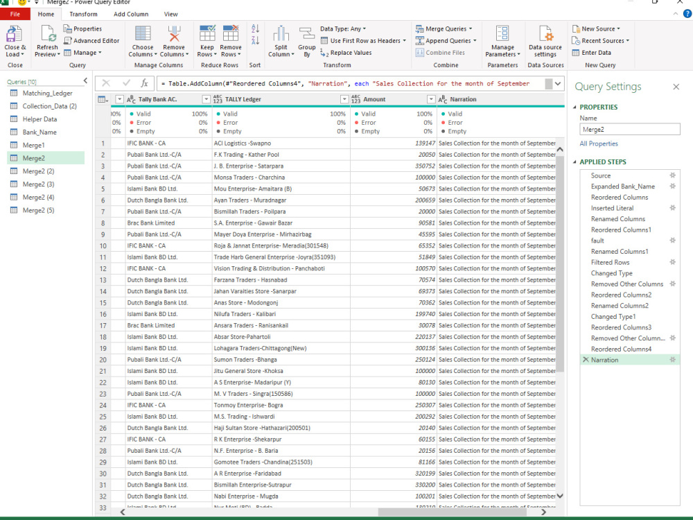Click the data type icon of Amount column
Screen dimensions: 693x520
tap(356, 99)
